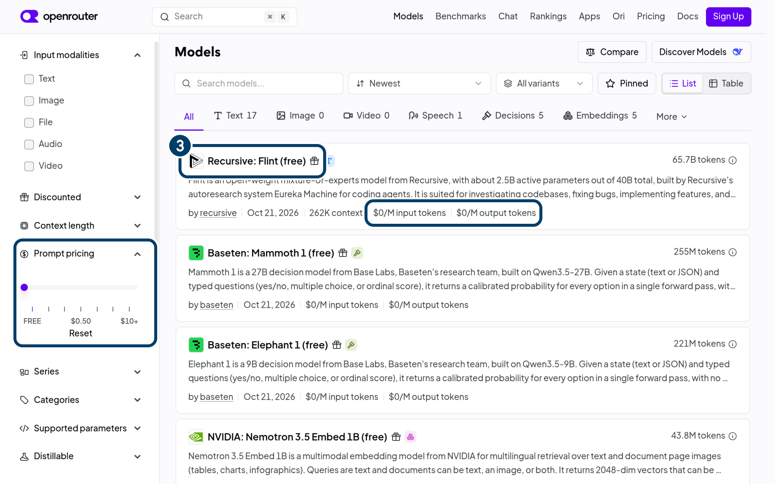Click the top Search bar field

pos(224,17)
